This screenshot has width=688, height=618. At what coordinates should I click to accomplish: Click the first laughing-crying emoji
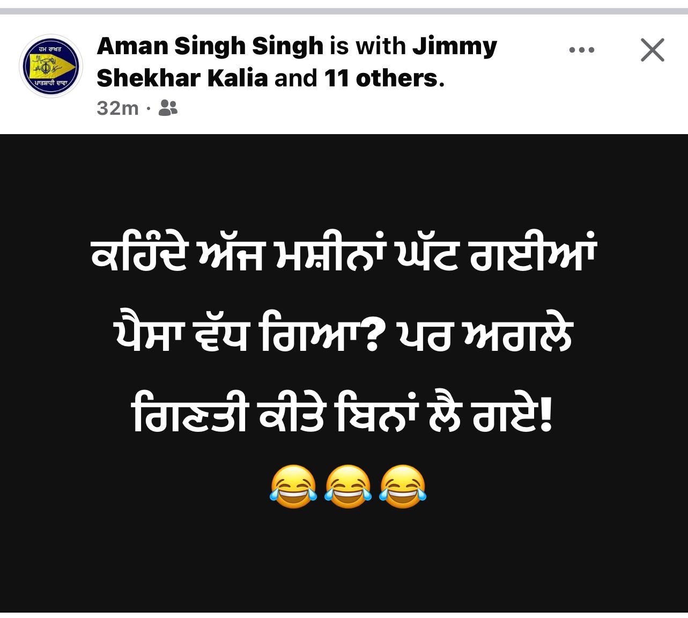(293, 487)
